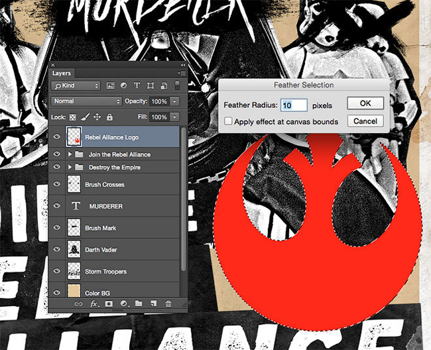Select the Storm Troopers layer thumbnail

pos(74,271)
